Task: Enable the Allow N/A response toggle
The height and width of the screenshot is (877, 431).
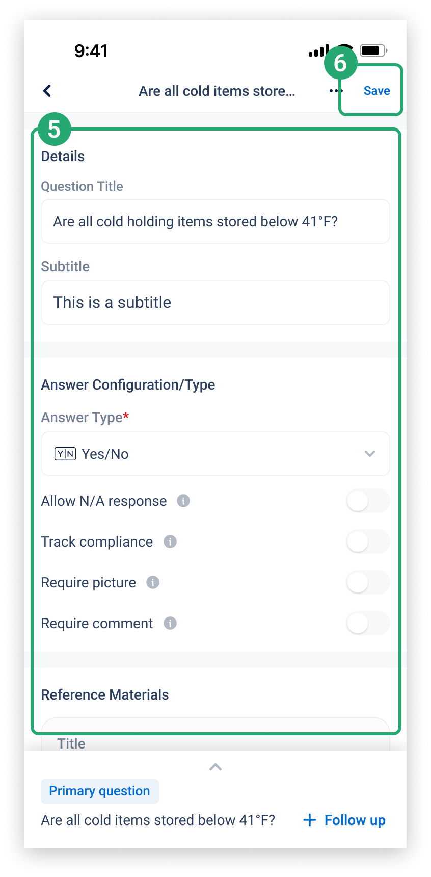Action: pyautogui.click(x=368, y=501)
